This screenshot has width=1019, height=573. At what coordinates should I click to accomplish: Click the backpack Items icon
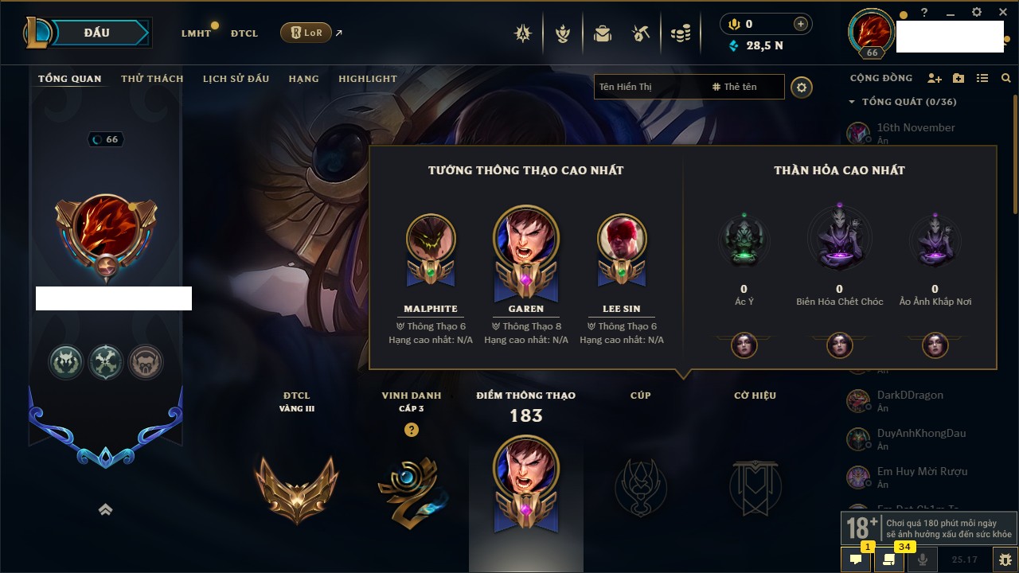(x=603, y=33)
